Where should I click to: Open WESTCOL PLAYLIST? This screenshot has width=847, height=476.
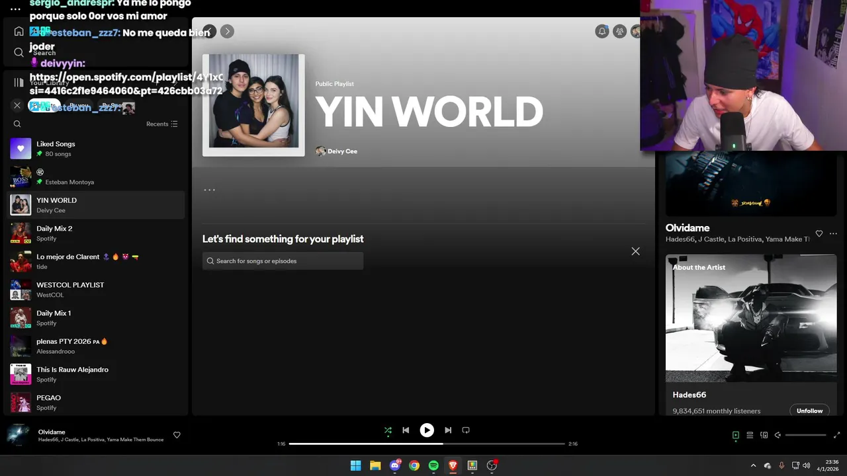tap(96, 290)
